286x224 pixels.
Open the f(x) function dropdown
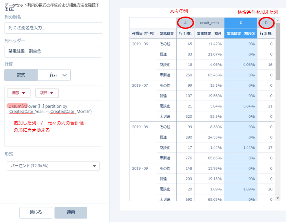pyautogui.click(x=54, y=75)
